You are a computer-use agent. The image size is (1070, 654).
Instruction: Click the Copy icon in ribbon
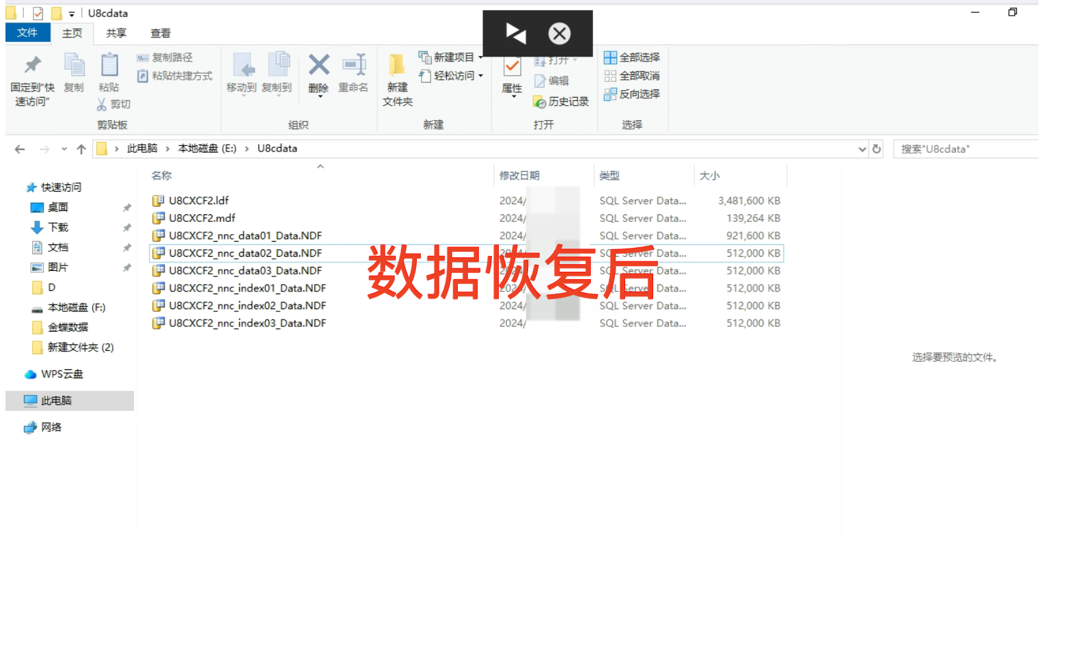click(74, 66)
